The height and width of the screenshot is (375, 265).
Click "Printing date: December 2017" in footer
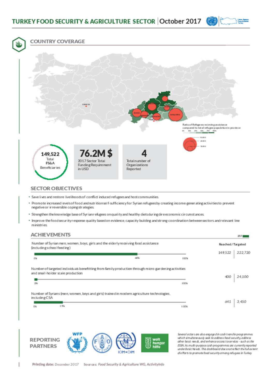pyautogui.click(x=55, y=364)
